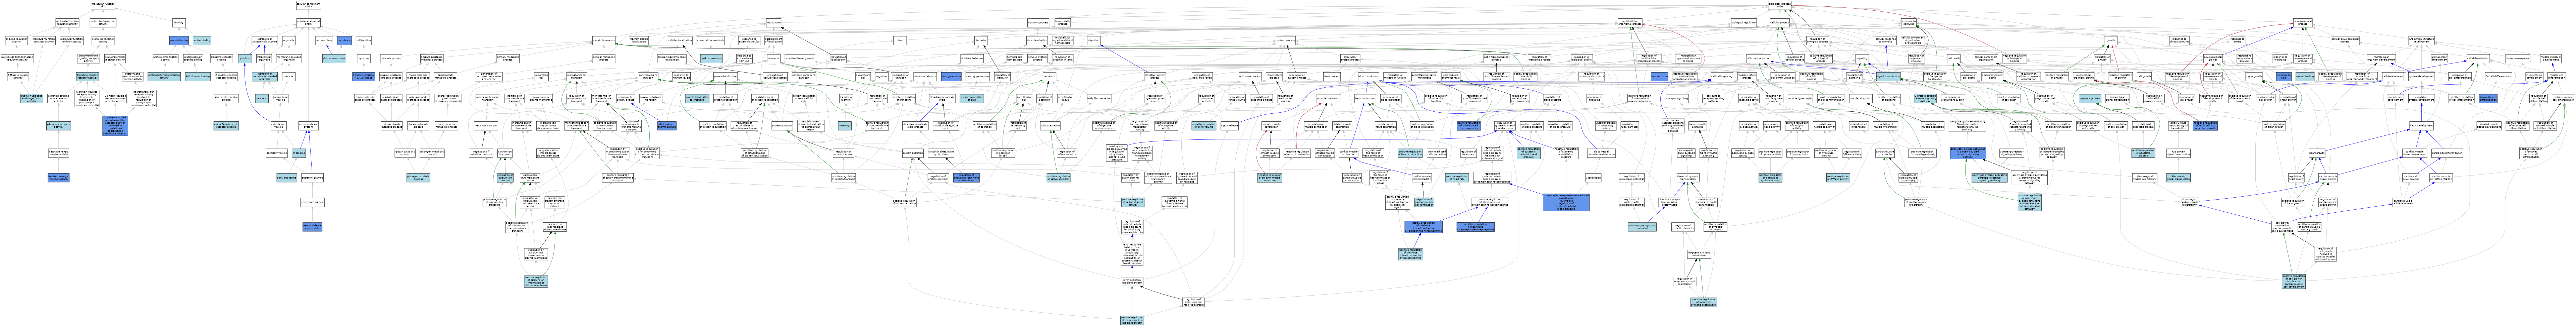Viewport: 2576px width, 326px height.
Task: Select 'GTPase regulator activity' node
Action: point(18,77)
